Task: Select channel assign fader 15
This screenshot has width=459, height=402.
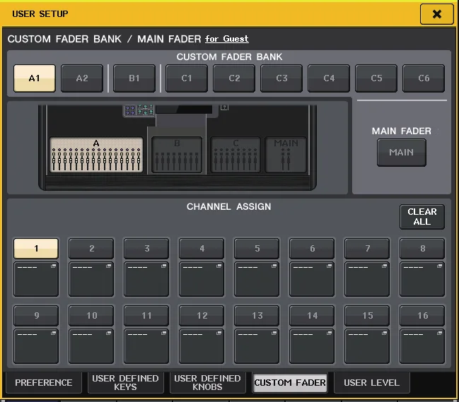Action: pos(367,316)
